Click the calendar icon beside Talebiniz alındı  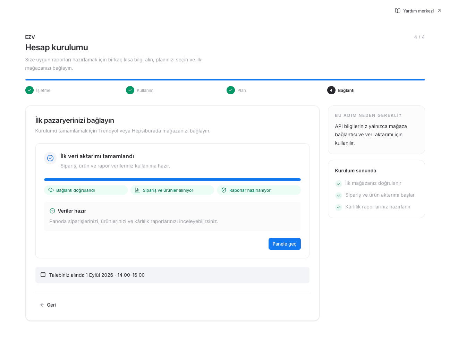(43, 274)
